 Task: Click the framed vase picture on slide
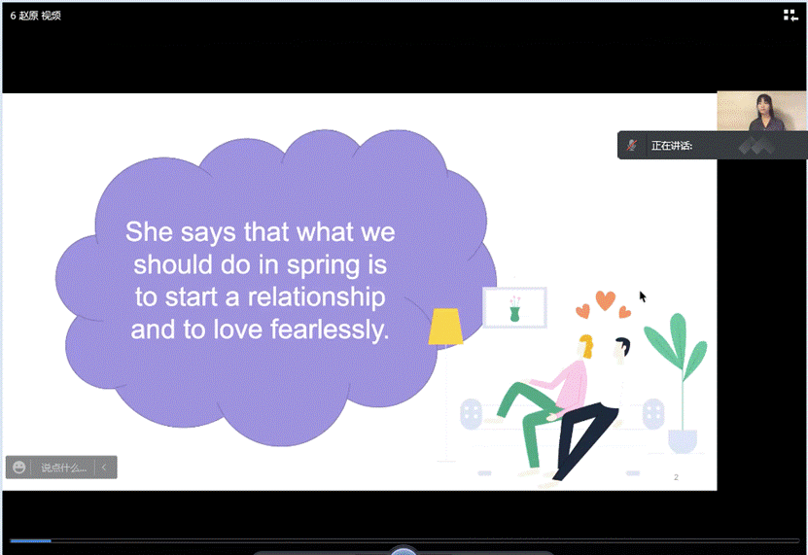[x=514, y=307]
